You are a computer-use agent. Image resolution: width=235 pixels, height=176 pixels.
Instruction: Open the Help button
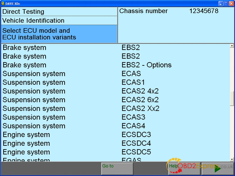click(184, 169)
